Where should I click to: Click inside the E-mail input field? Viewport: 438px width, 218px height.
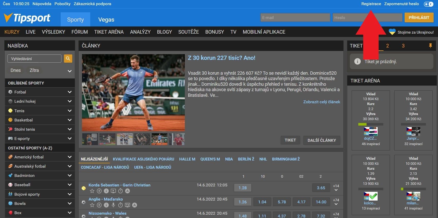tap(295, 17)
